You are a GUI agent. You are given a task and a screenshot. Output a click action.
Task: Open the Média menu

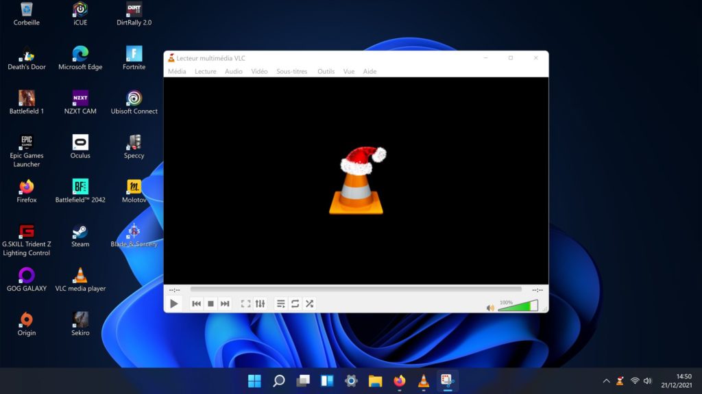177,71
